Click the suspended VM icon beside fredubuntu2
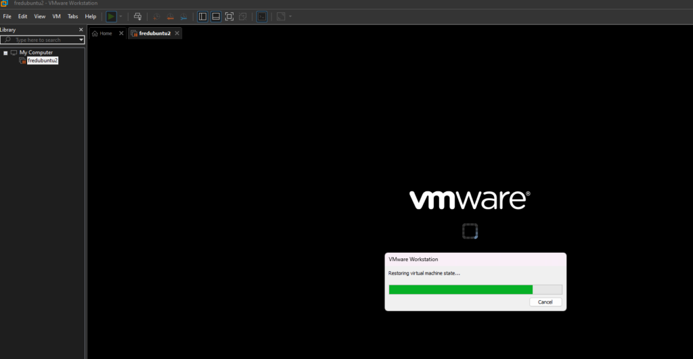 tap(22, 60)
